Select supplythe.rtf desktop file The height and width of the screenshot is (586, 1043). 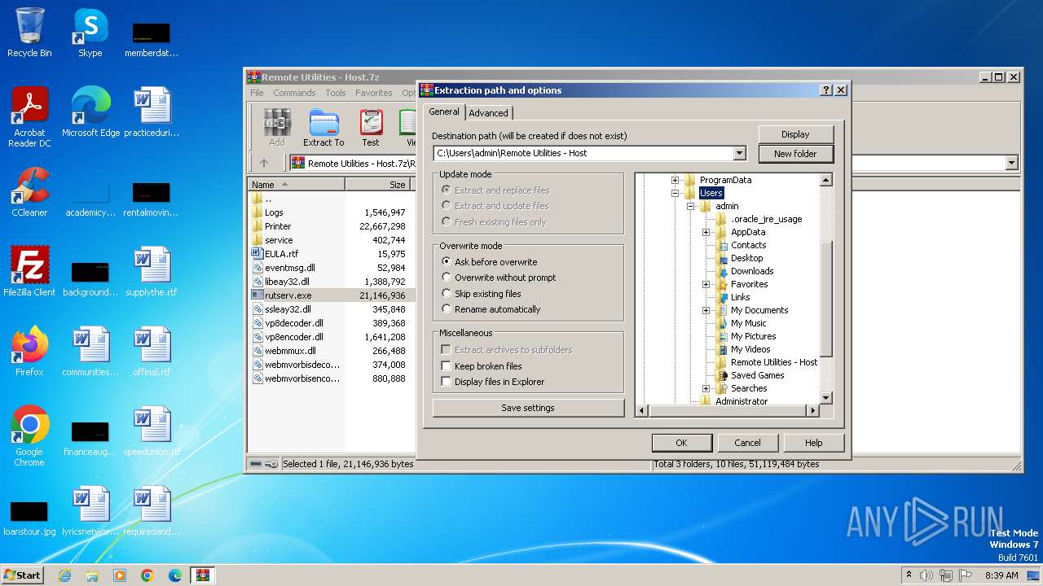coord(152,273)
